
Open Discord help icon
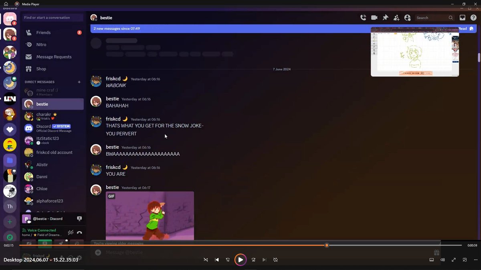473,18
